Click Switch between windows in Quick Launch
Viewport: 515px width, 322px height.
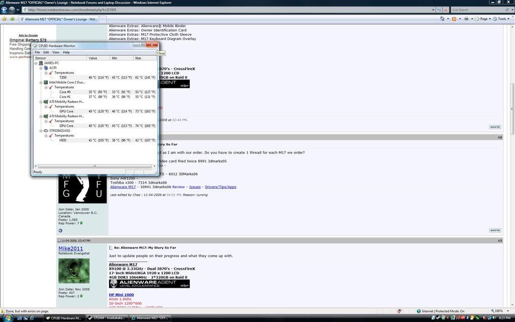26,318
